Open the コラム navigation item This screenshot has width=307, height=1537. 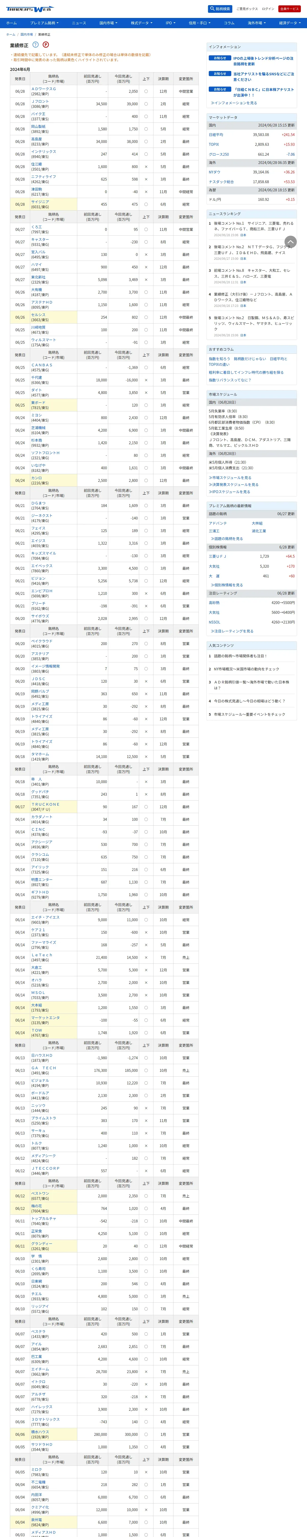coord(229,23)
